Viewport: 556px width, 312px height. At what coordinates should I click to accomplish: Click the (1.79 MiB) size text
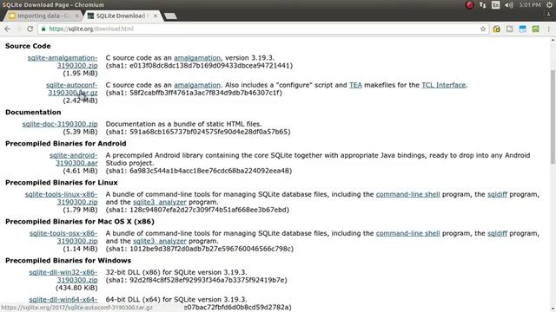pyautogui.click(x=80, y=210)
